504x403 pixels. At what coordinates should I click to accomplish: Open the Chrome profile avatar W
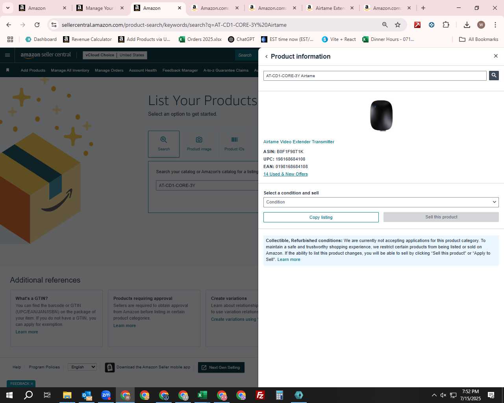coord(481,25)
